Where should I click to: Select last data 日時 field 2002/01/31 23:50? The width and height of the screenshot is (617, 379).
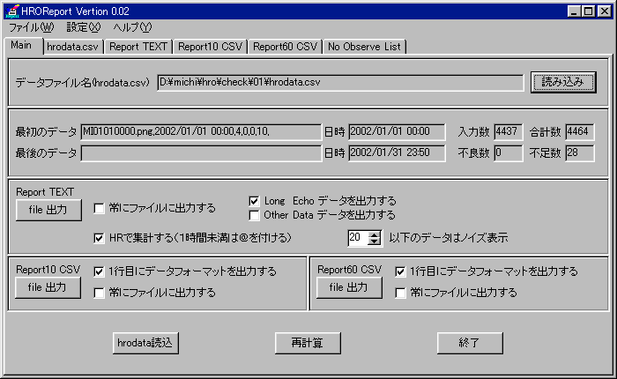coord(397,153)
